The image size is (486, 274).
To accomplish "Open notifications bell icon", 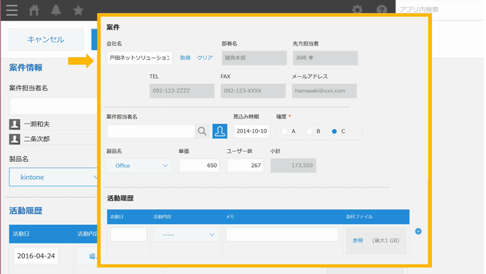I will click(56, 10).
